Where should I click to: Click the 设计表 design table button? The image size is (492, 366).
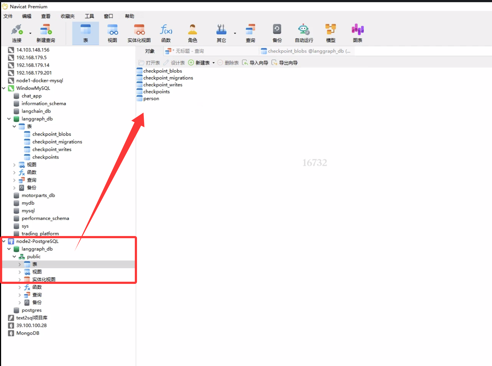tap(174, 63)
